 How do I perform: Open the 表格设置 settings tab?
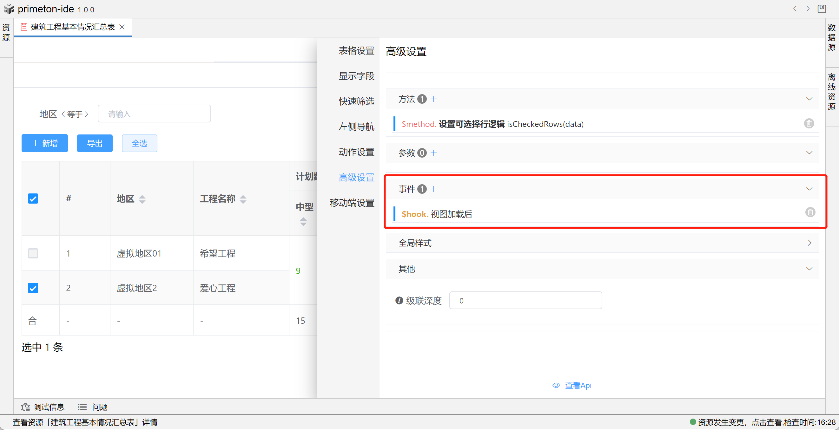[356, 51]
